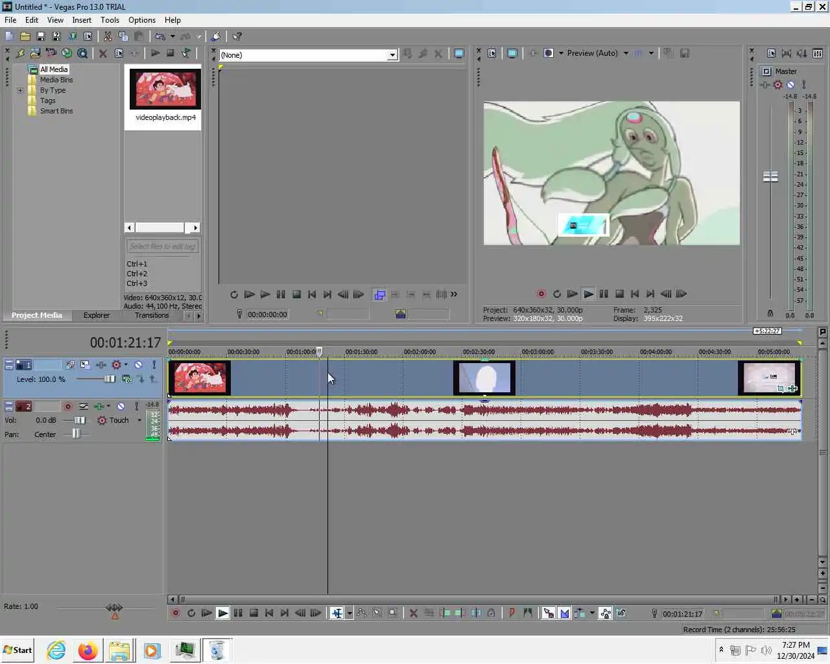This screenshot has width=830, height=664.
Task: Open Undo history dropdown arrow
Action: (172, 36)
